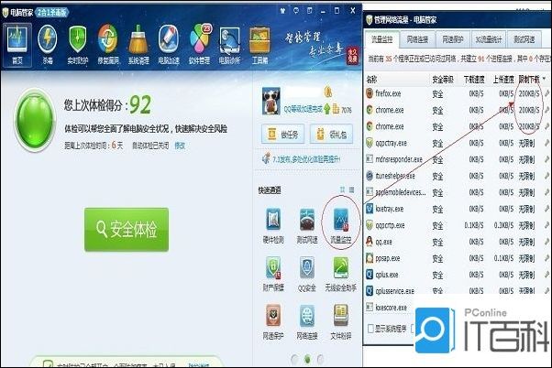Launch 无线安全助手 in quick channel
Viewport: 552px width, 368px height.
tap(341, 274)
